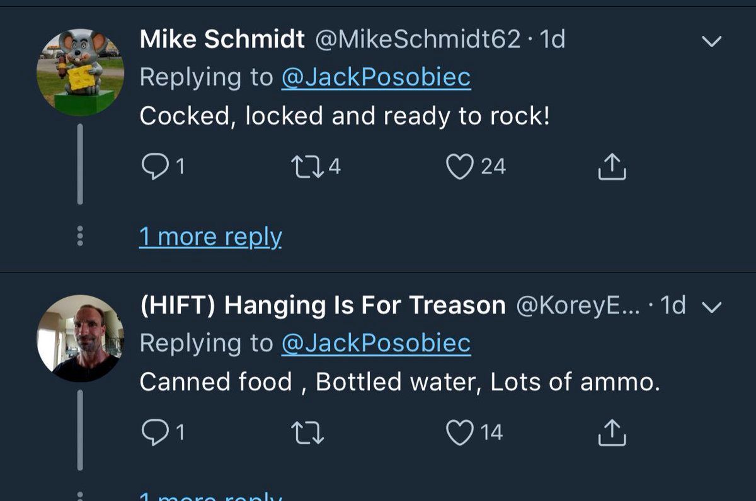Open options chevron on Mike Schmidt's tweet
The width and height of the screenshot is (756, 501).
(x=712, y=42)
